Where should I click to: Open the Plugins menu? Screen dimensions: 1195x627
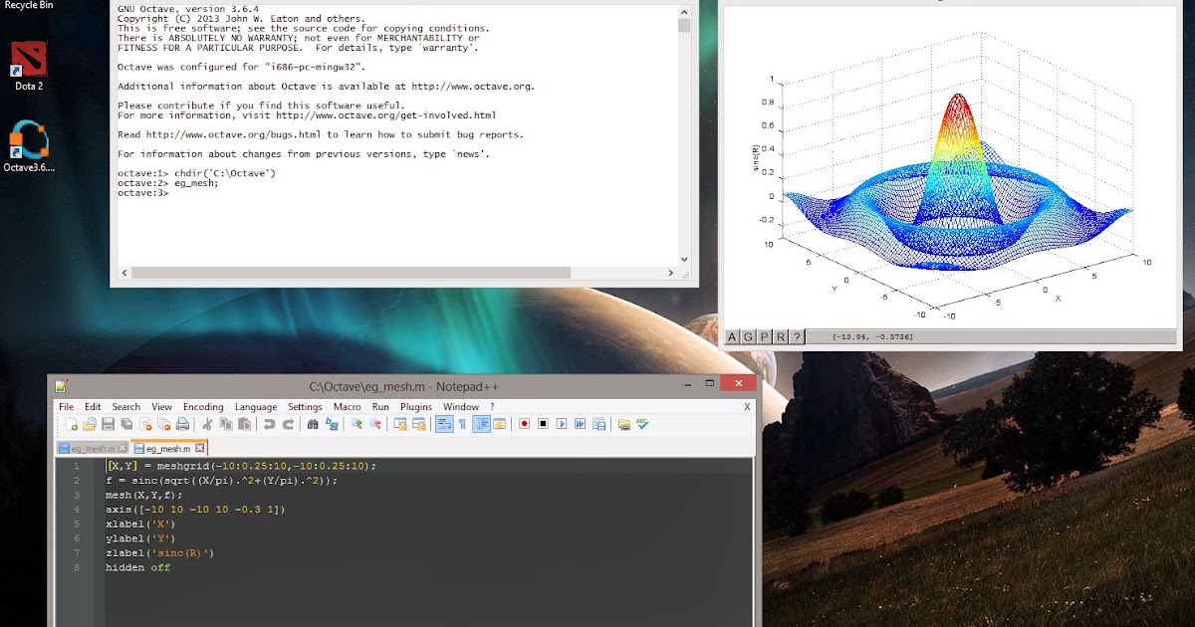[415, 407]
